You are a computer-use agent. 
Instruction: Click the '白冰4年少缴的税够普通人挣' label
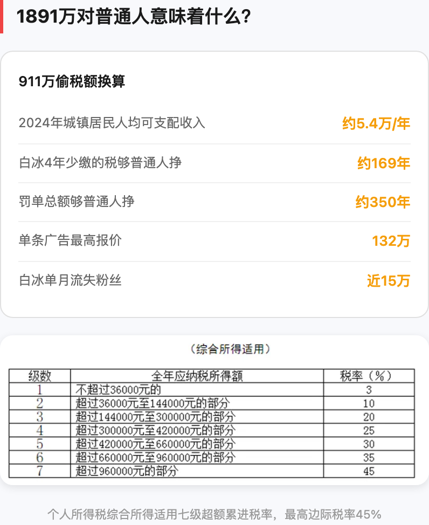[x=100, y=162]
